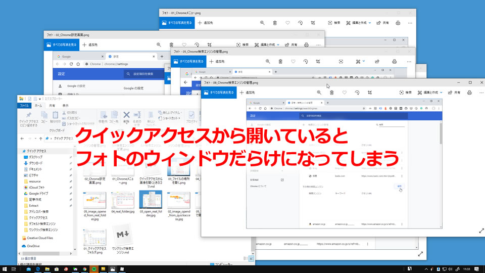Open more options in 02_Chrome設定画面 window
The image size is (485, 273).
click(x=318, y=44)
